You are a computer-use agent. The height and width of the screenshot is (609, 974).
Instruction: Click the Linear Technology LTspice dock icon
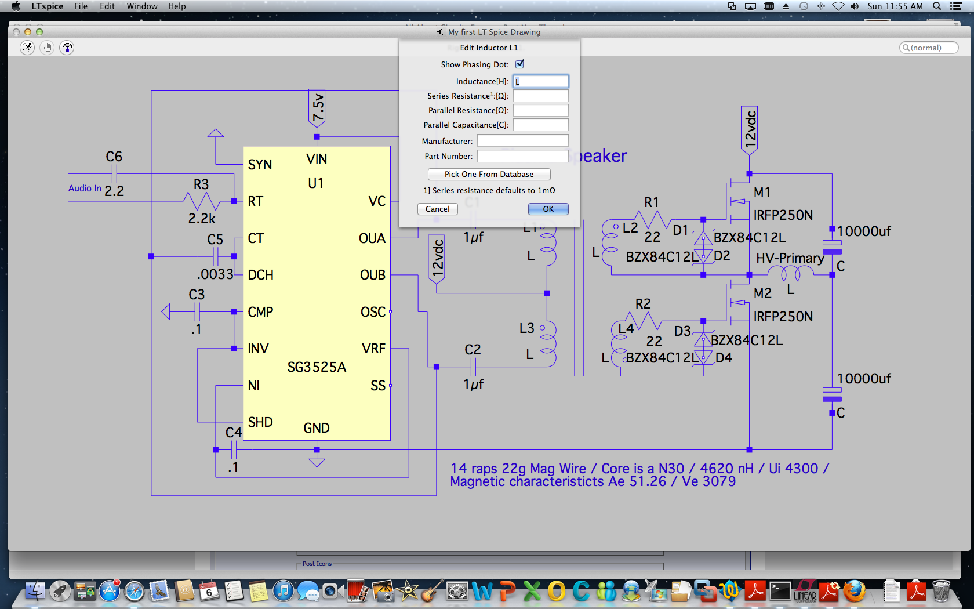[805, 591]
